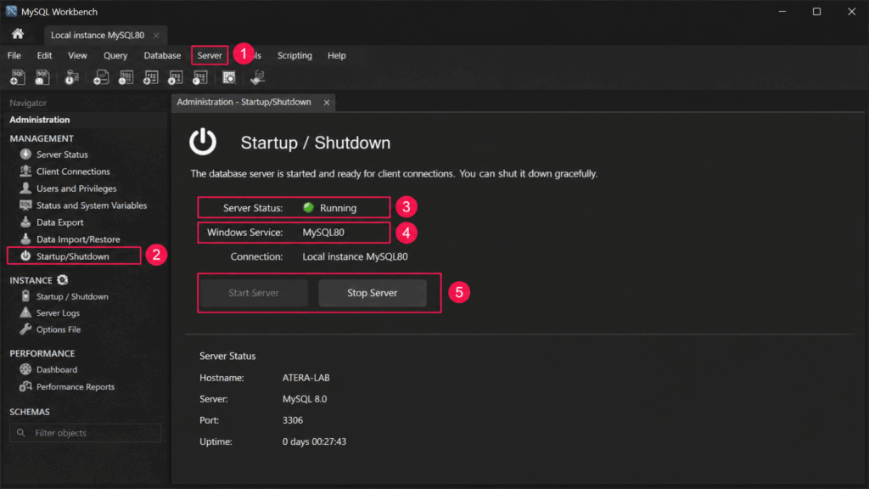Click the large power icon
This screenshot has width=869, height=489.
203,142
